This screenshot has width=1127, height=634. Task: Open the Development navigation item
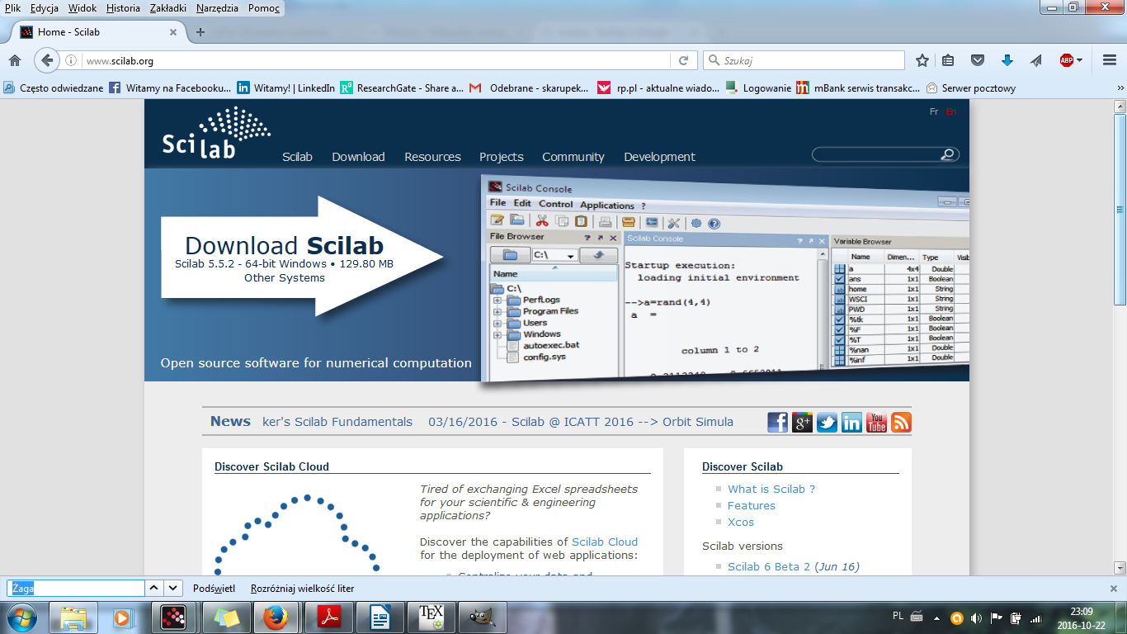659,157
